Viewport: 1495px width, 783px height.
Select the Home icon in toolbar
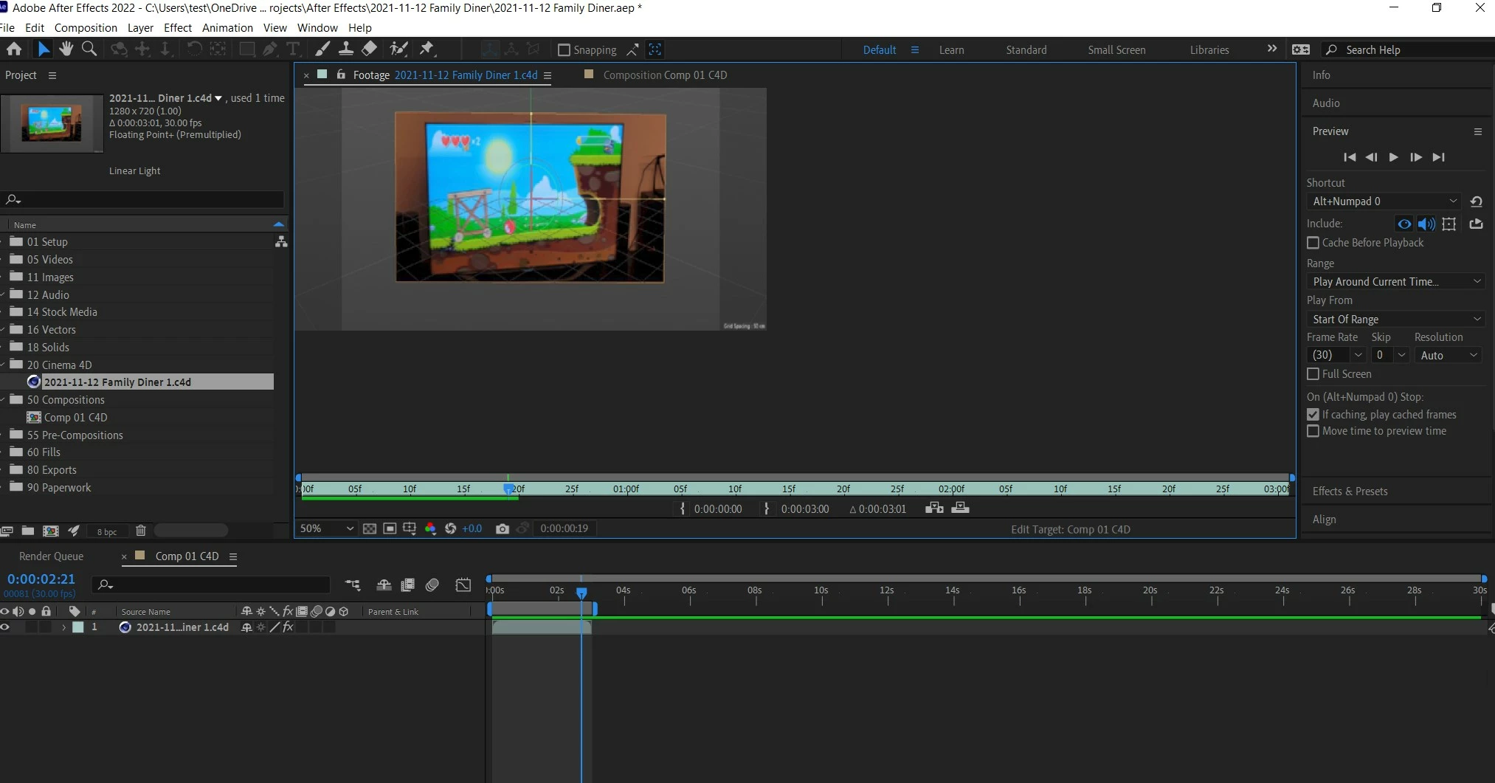coord(14,49)
